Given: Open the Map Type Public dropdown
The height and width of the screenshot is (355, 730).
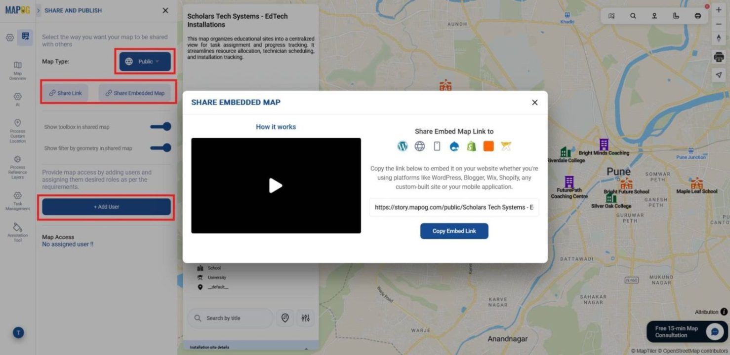Looking at the screenshot, I should pyautogui.click(x=145, y=61).
